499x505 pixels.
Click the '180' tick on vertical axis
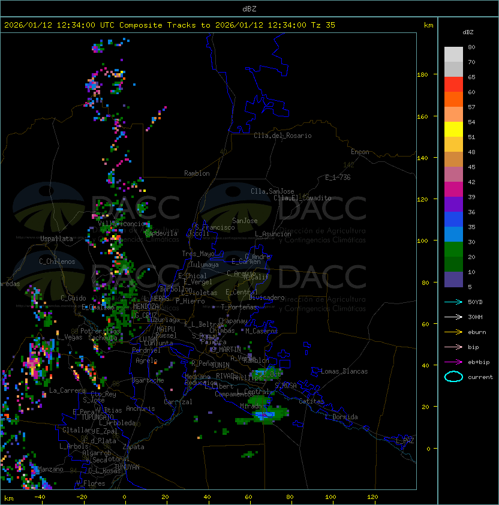pyautogui.click(x=422, y=75)
